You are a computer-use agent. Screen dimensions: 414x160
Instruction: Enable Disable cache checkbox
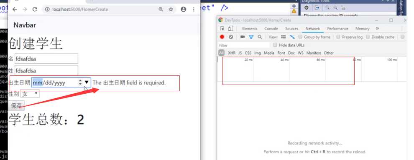[x=368, y=37]
